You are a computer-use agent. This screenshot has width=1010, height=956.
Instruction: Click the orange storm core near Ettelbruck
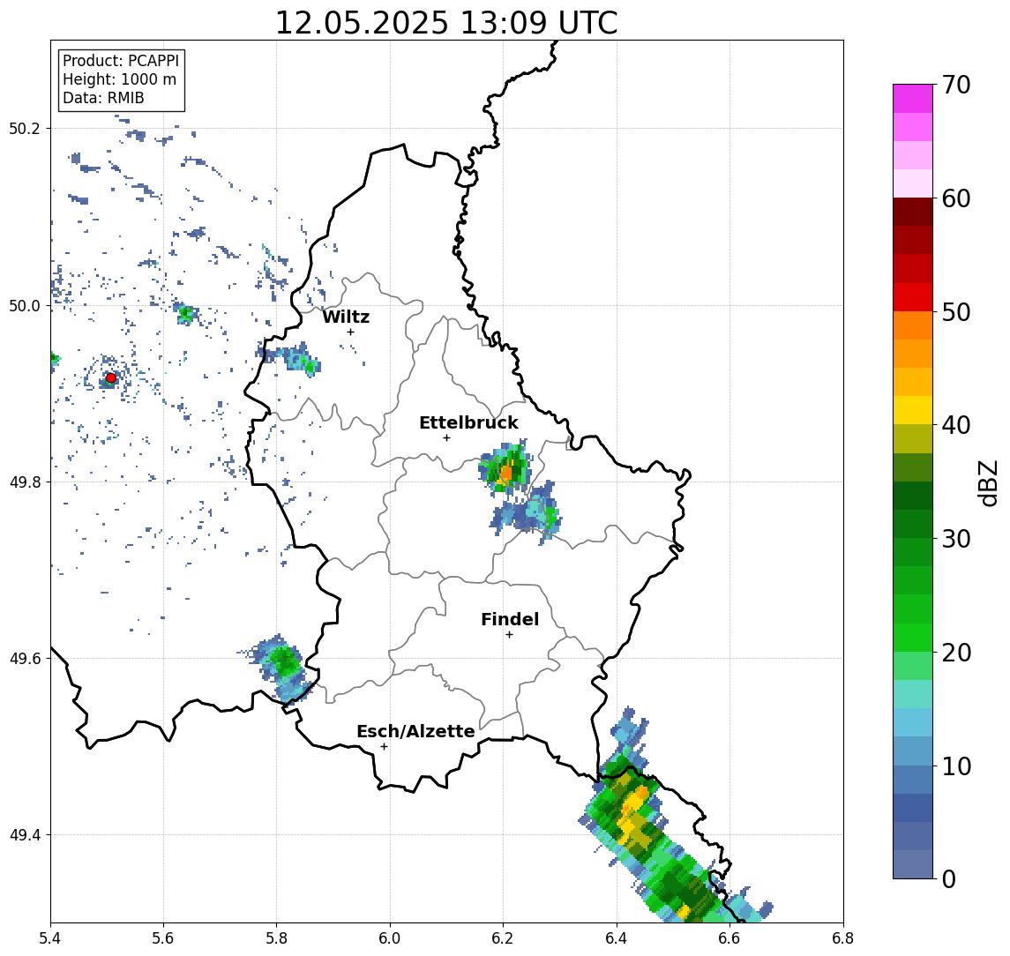(x=505, y=474)
